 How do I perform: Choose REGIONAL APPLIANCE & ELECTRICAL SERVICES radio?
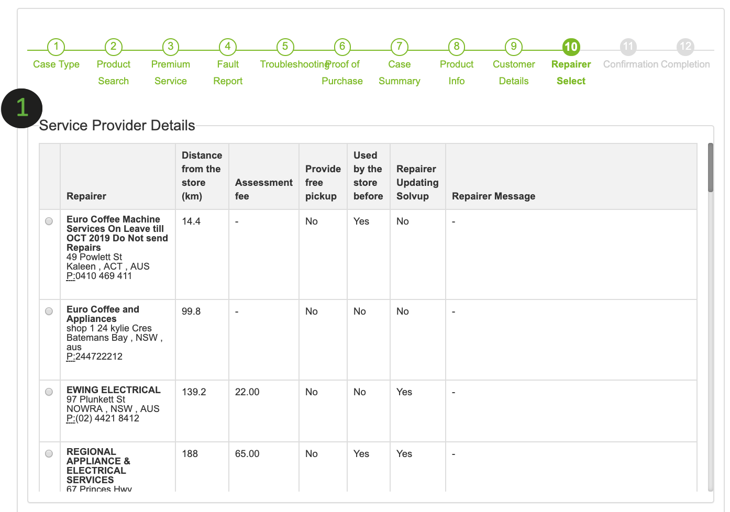pos(49,454)
